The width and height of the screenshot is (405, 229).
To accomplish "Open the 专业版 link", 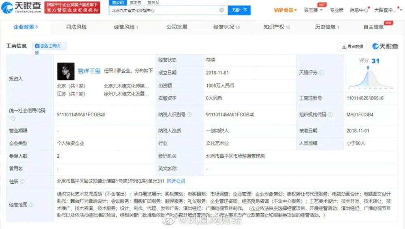I will click(x=337, y=10).
